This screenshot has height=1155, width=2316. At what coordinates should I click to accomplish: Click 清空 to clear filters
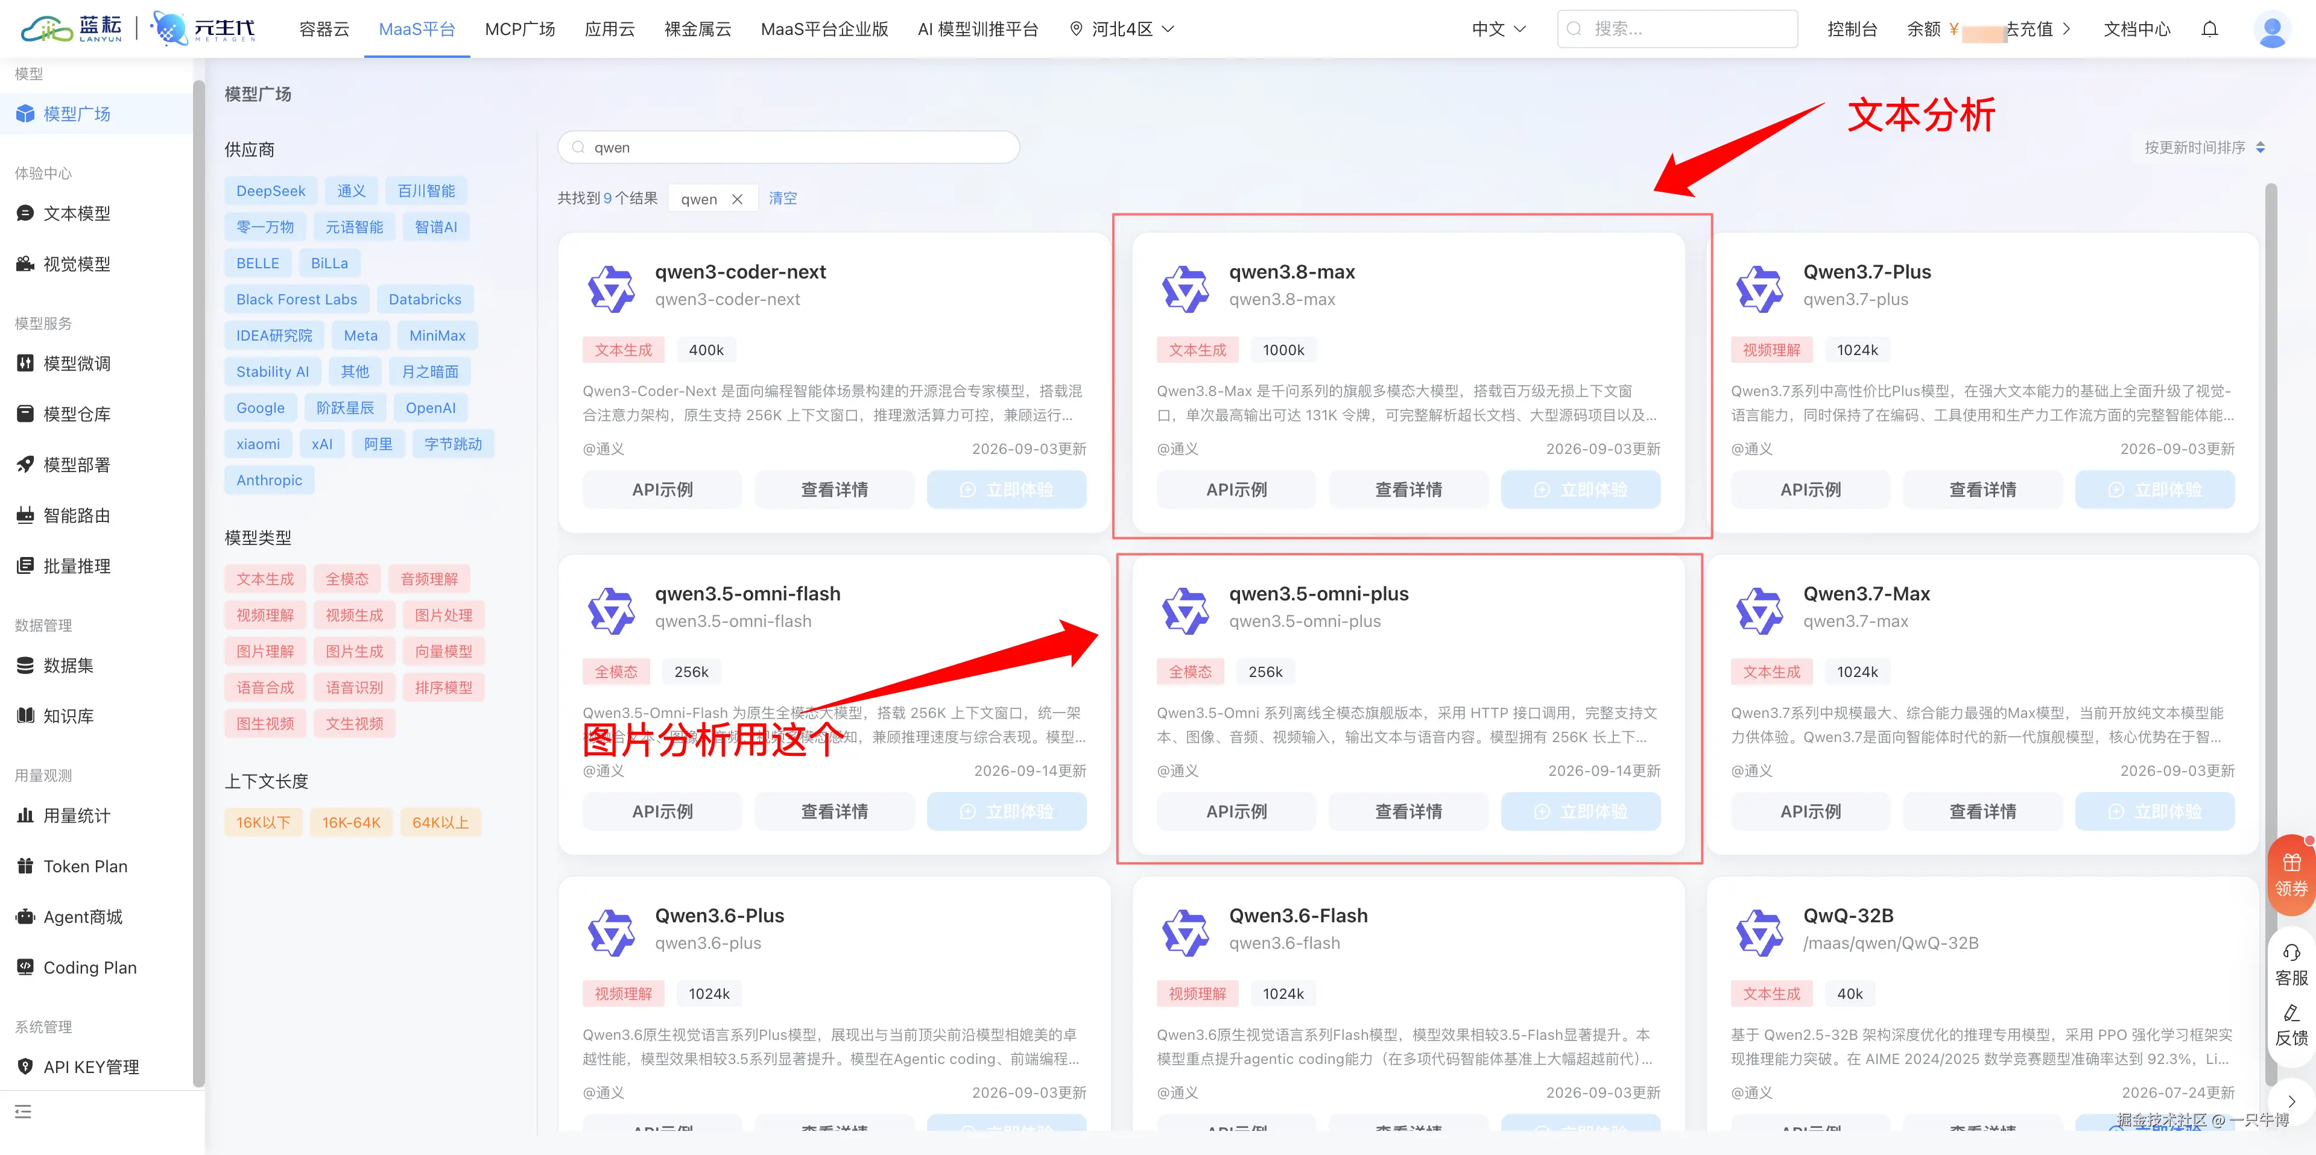coord(783,199)
